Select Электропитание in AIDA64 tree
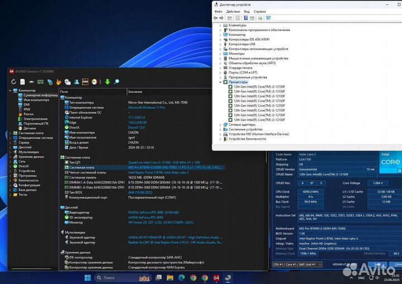Viewport: 402px width, 284px height. click(x=35, y=119)
